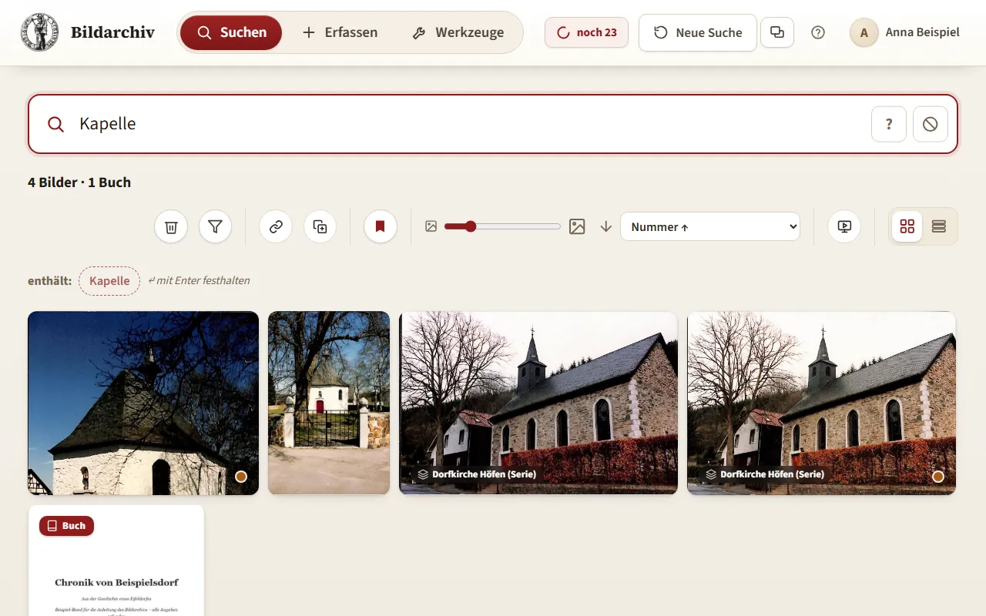This screenshot has width=986, height=616.
Task: Click the magnifier icon in search field
Action: tap(55, 124)
